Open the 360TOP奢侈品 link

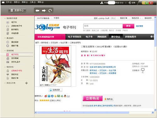(x=43, y=18)
